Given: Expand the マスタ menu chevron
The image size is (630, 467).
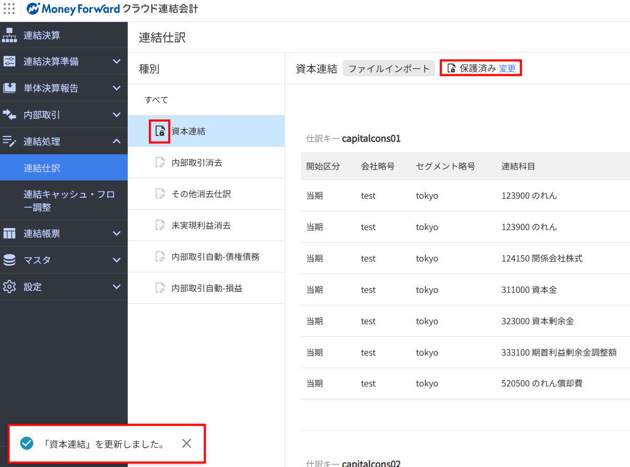Looking at the screenshot, I should pyautogui.click(x=117, y=260).
